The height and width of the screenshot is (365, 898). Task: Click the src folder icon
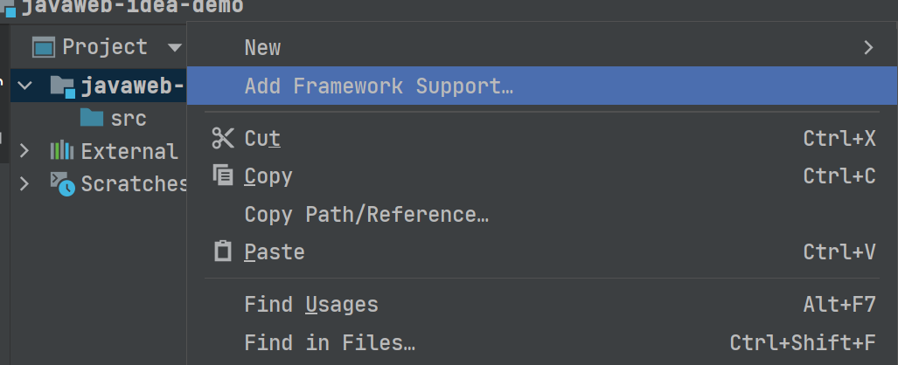point(92,117)
